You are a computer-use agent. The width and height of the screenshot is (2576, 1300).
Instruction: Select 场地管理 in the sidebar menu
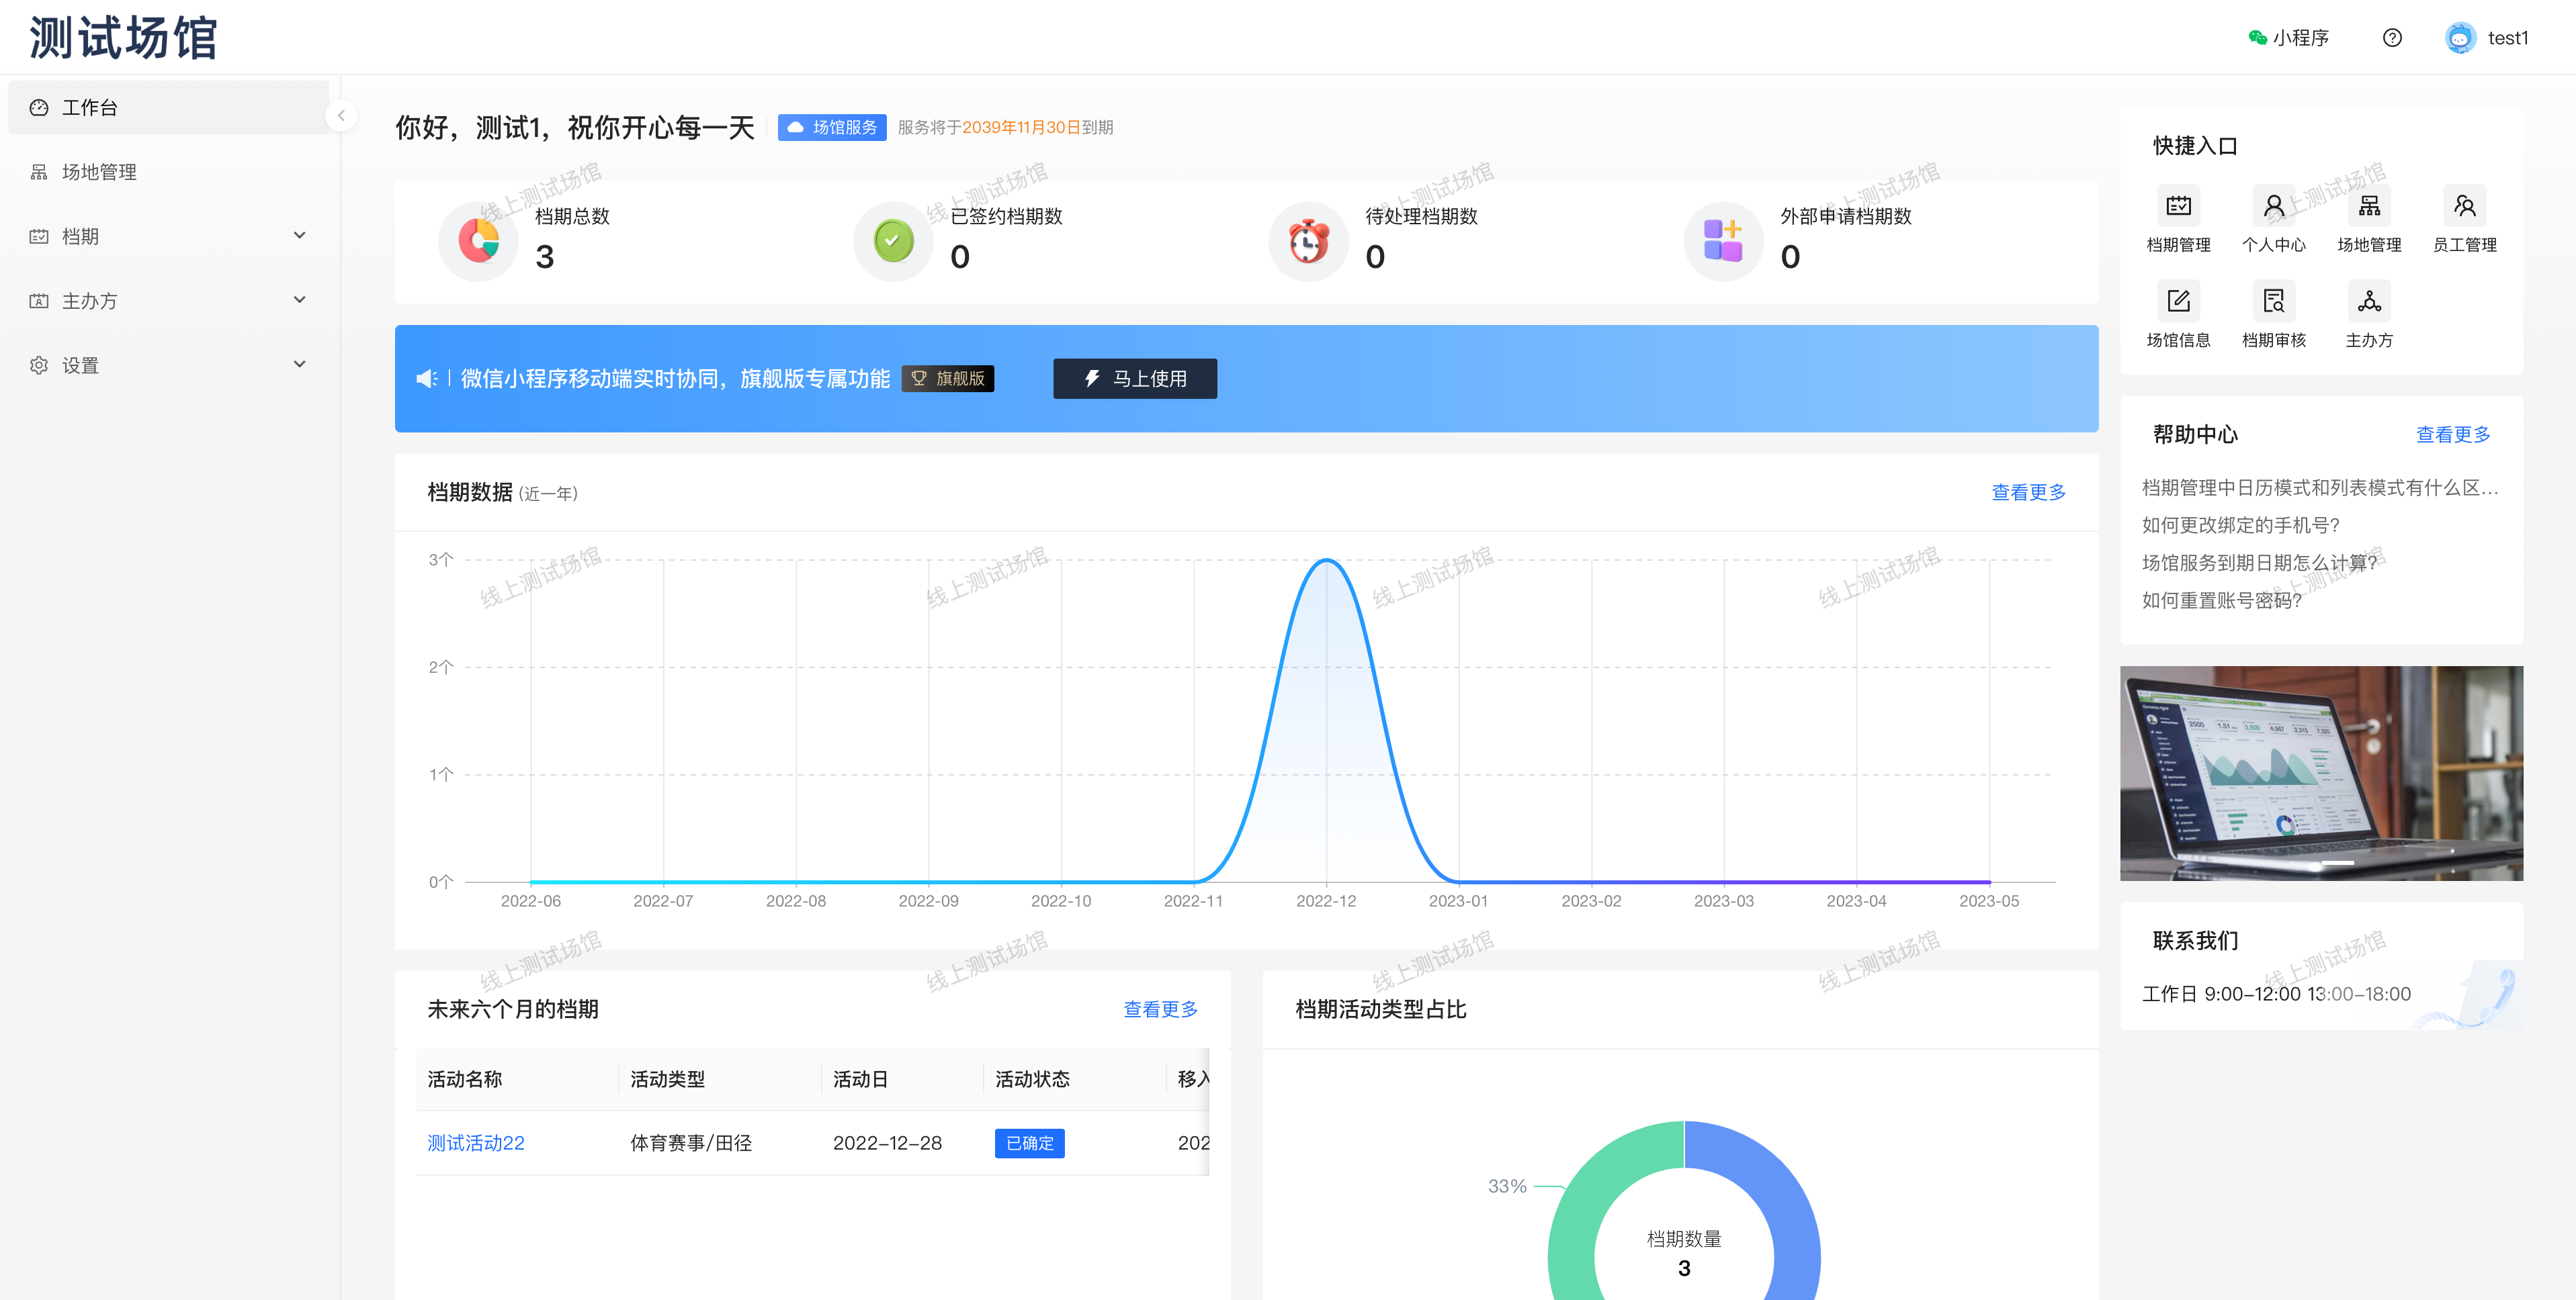[168, 172]
